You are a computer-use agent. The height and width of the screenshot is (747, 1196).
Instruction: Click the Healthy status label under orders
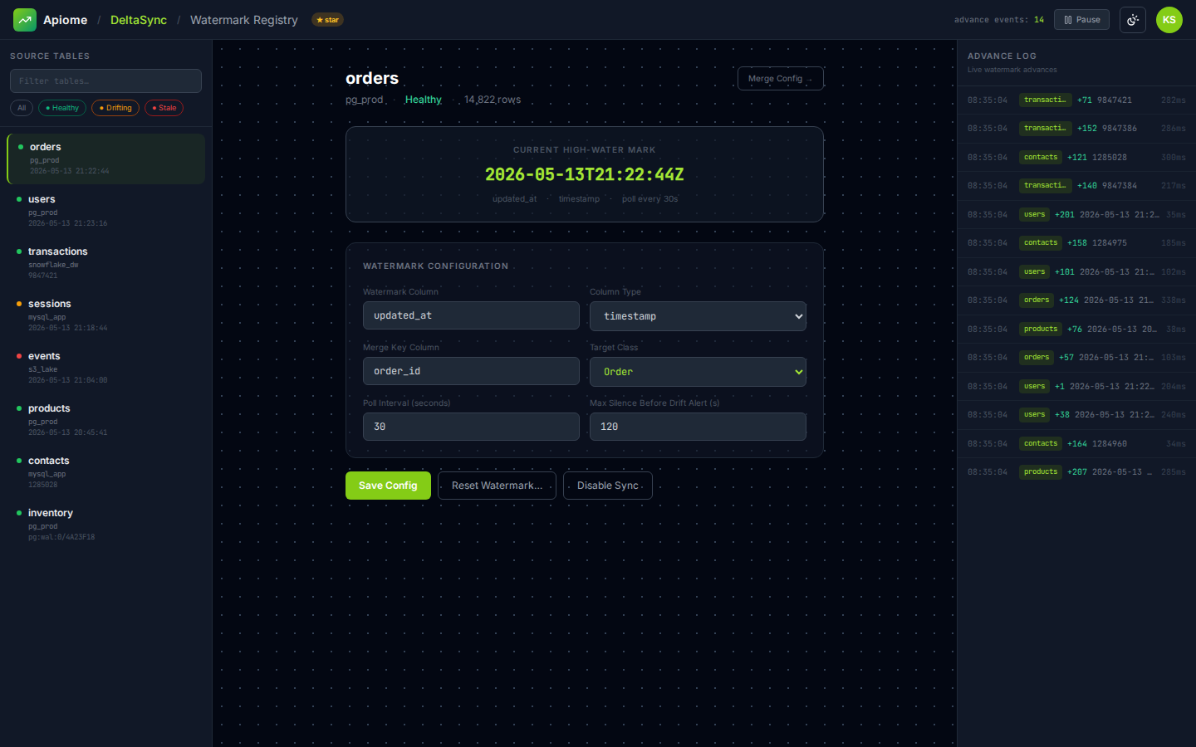pyautogui.click(x=424, y=100)
